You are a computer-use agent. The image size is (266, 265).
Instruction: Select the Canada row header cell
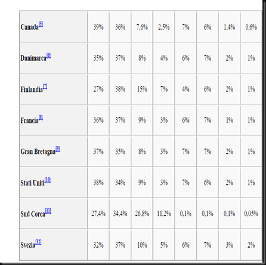tap(53, 26)
